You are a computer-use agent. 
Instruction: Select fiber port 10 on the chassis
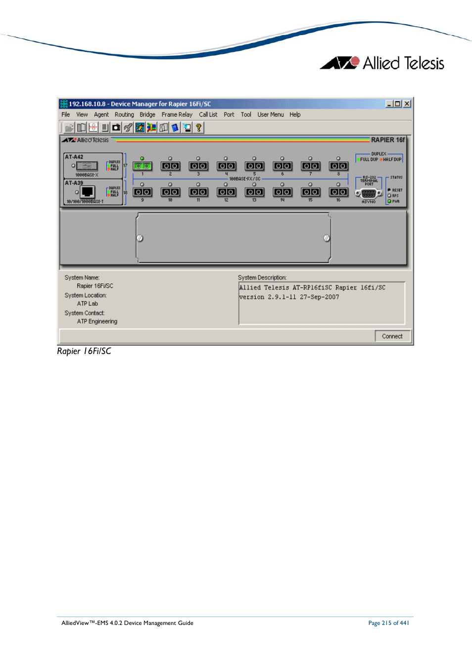(170, 192)
